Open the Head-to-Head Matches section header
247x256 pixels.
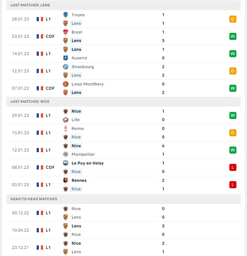tap(123, 199)
